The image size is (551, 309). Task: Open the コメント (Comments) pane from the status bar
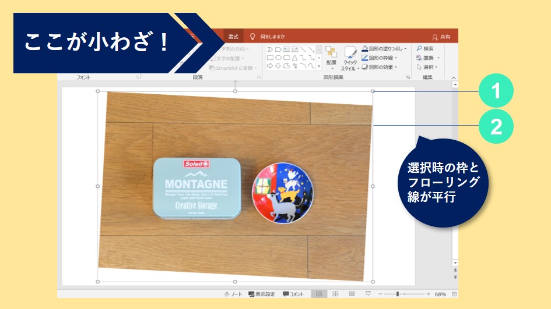point(293,294)
